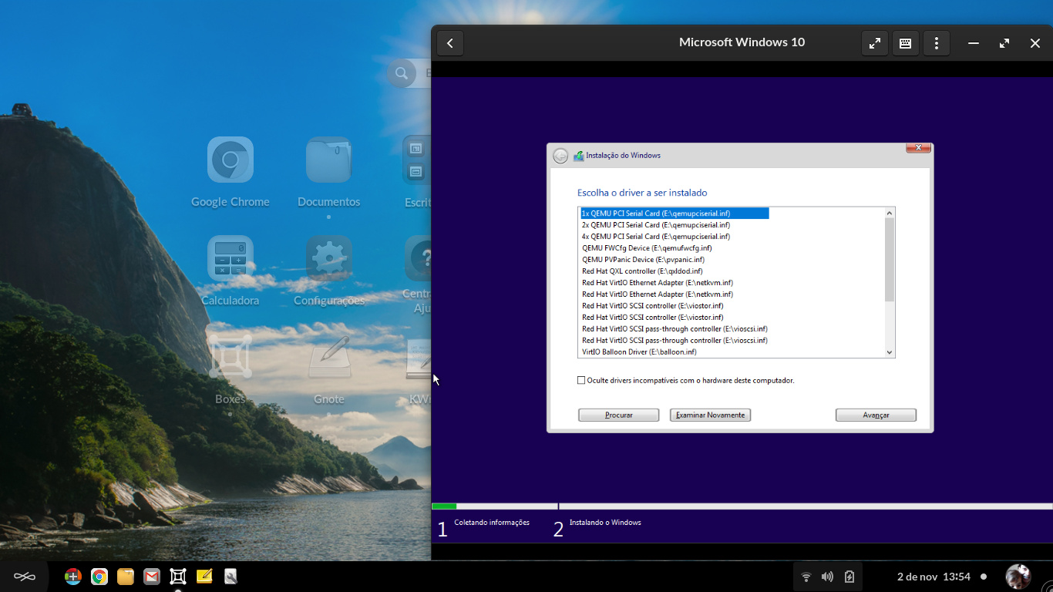Select Red Hat QXL controller driver
This screenshot has width=1053, height=592.
click(642, 271)
